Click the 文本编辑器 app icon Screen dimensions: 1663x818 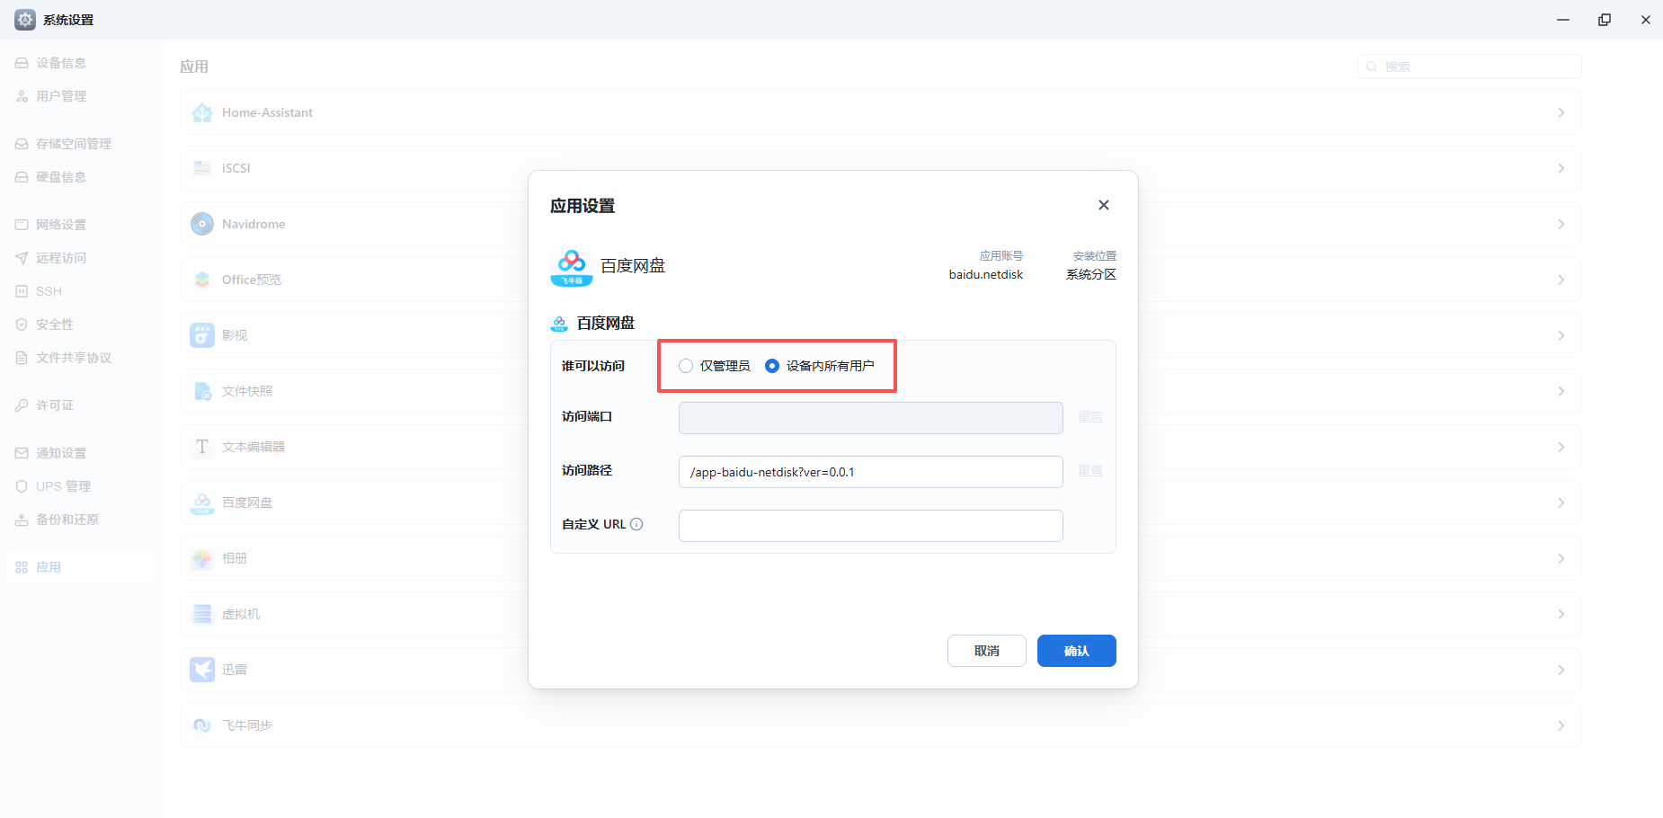pos(202,447)
